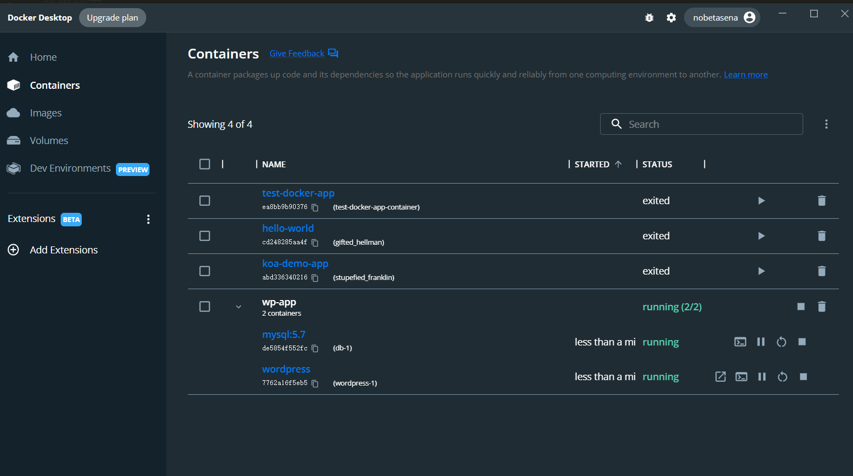Viewport: 853px width, 476px height.
Task: Open Docker settings gear
Action: point(671,18)
